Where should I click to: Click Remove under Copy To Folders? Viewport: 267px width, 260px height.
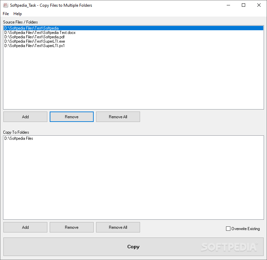72,227
